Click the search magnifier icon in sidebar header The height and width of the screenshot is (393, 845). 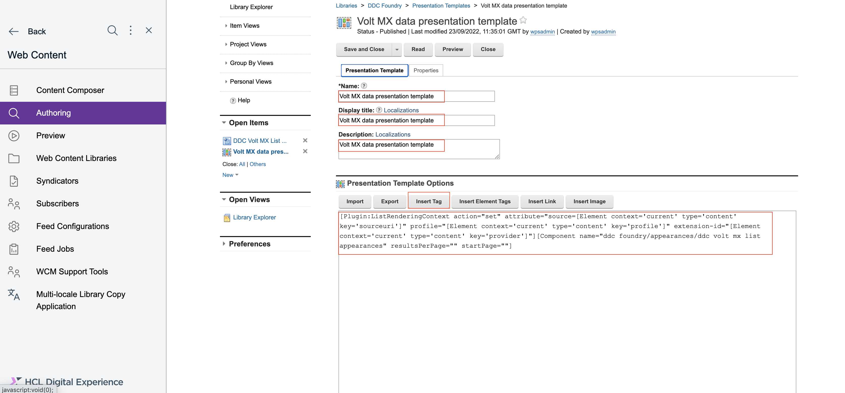point(112,30)
